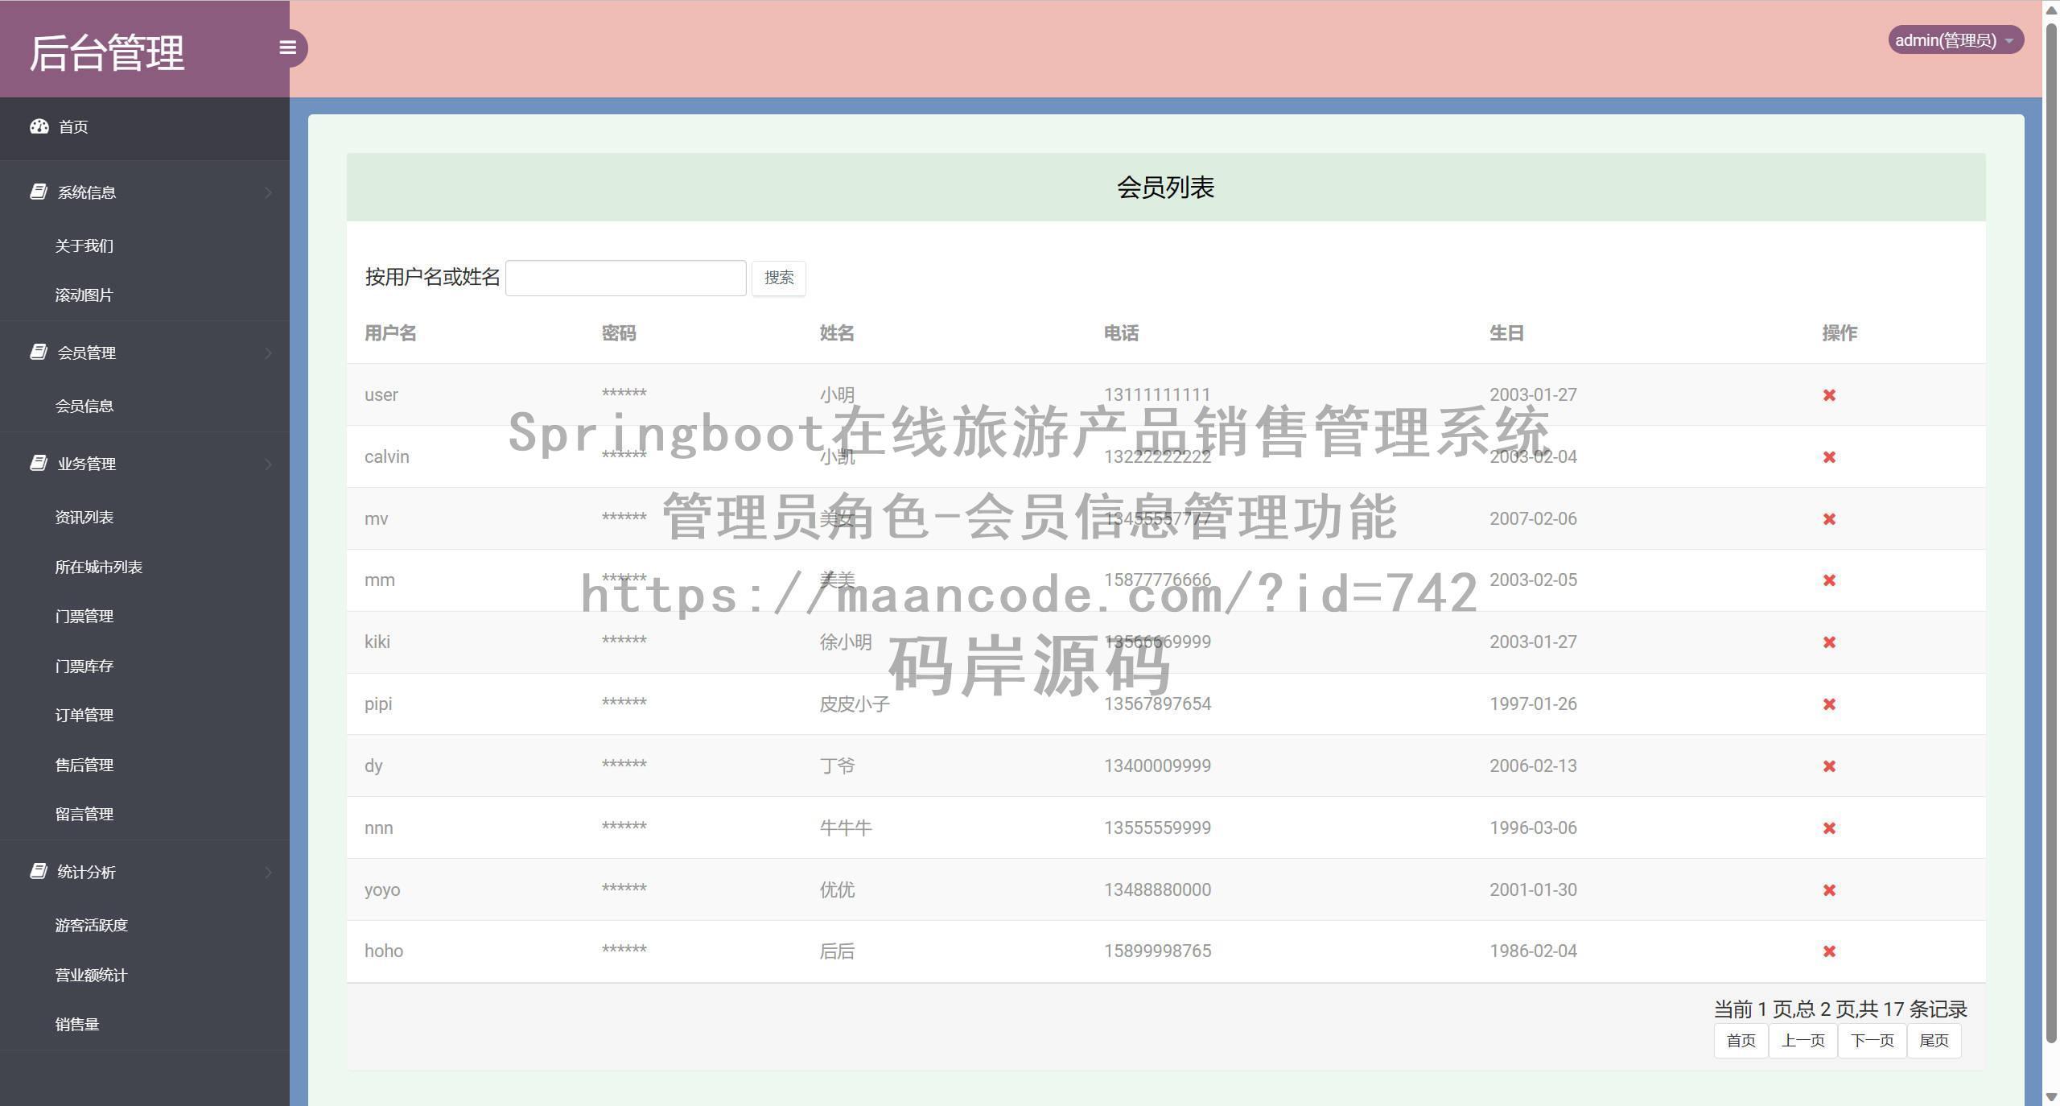Viewport: 2060px width, 1106px height.
Task: Click the book icon beside 统计分析
Action: click(x=38, y=871)
